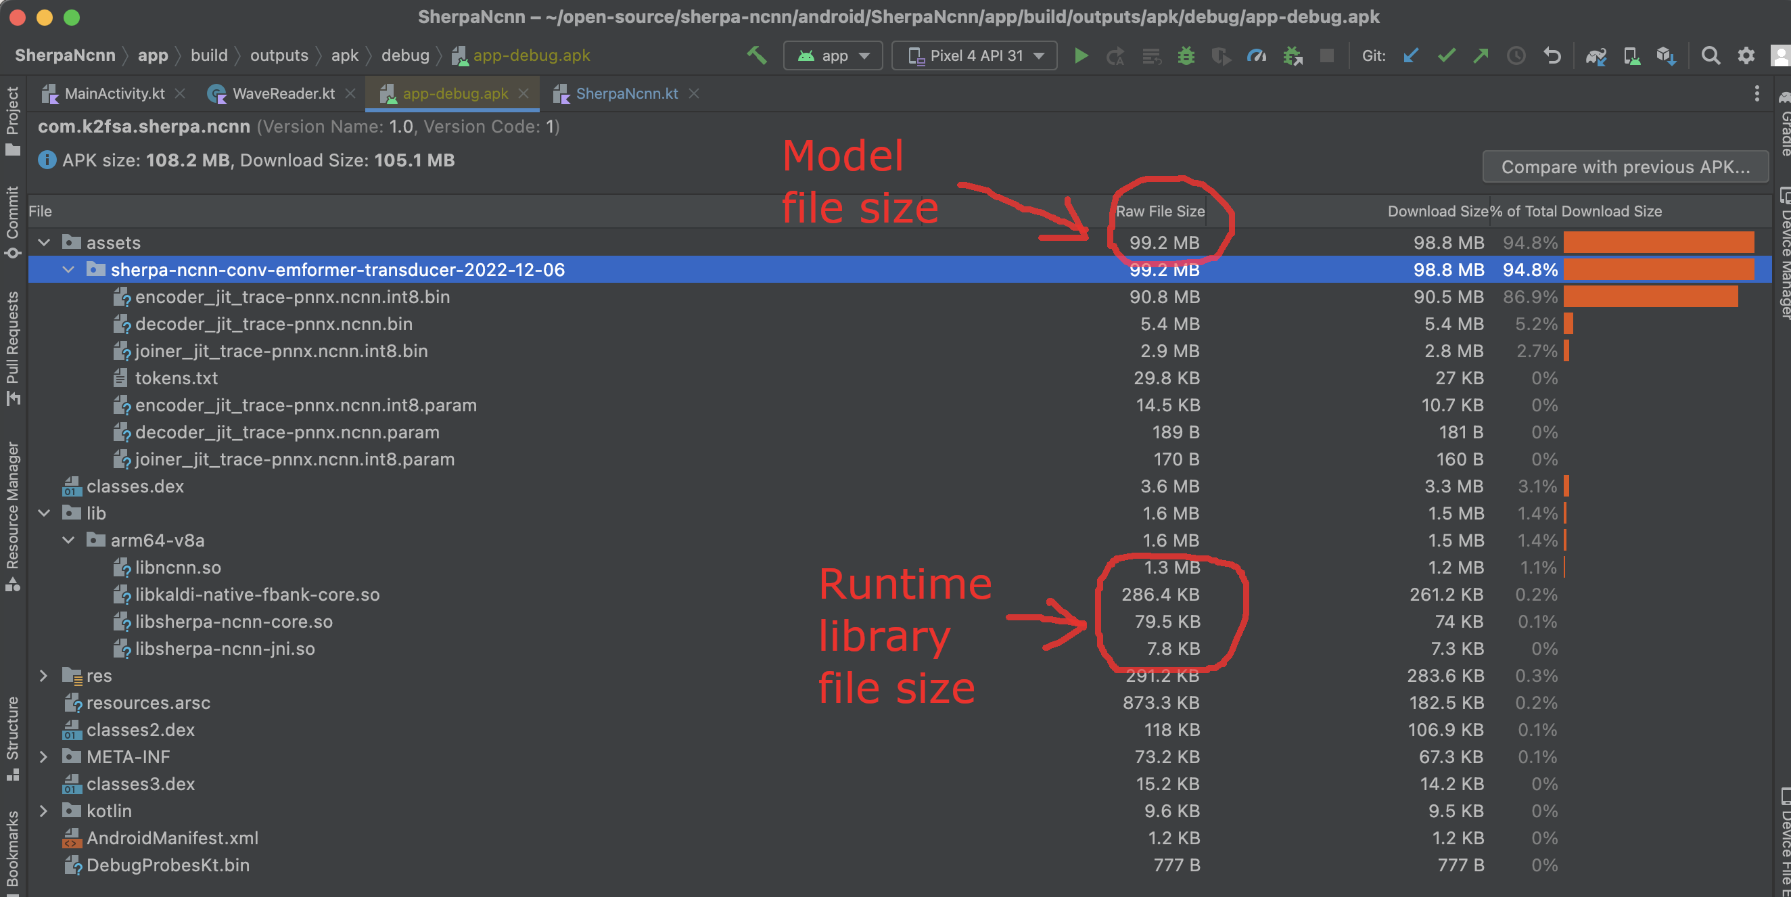Sort by File column header
1791x897 pixels.
[x=41, y=211]
